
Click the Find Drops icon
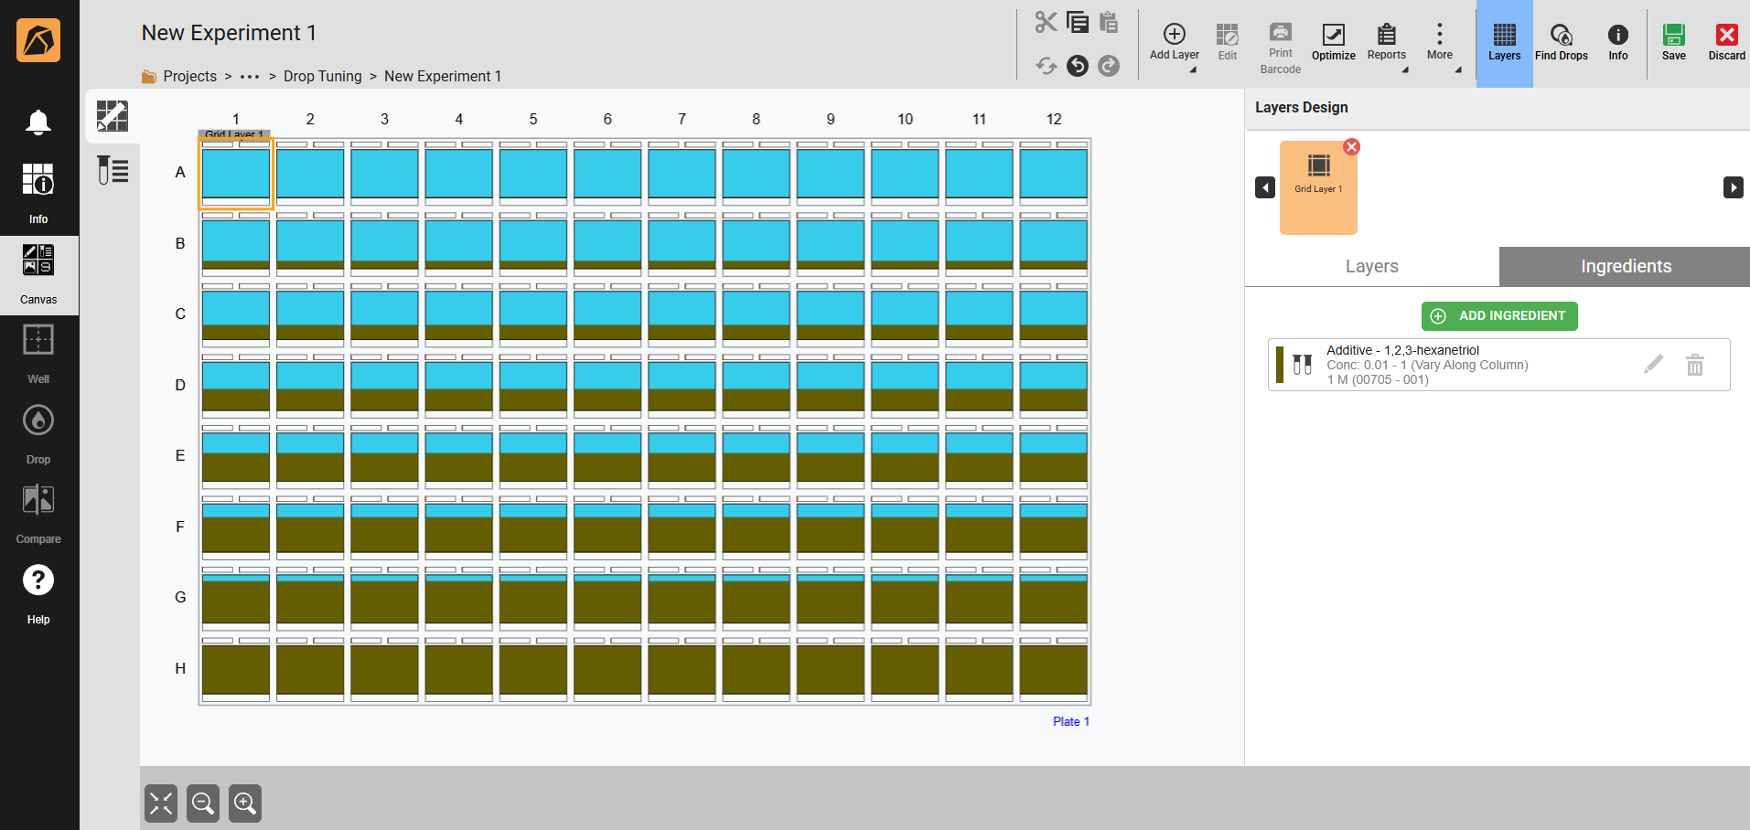1561,43
